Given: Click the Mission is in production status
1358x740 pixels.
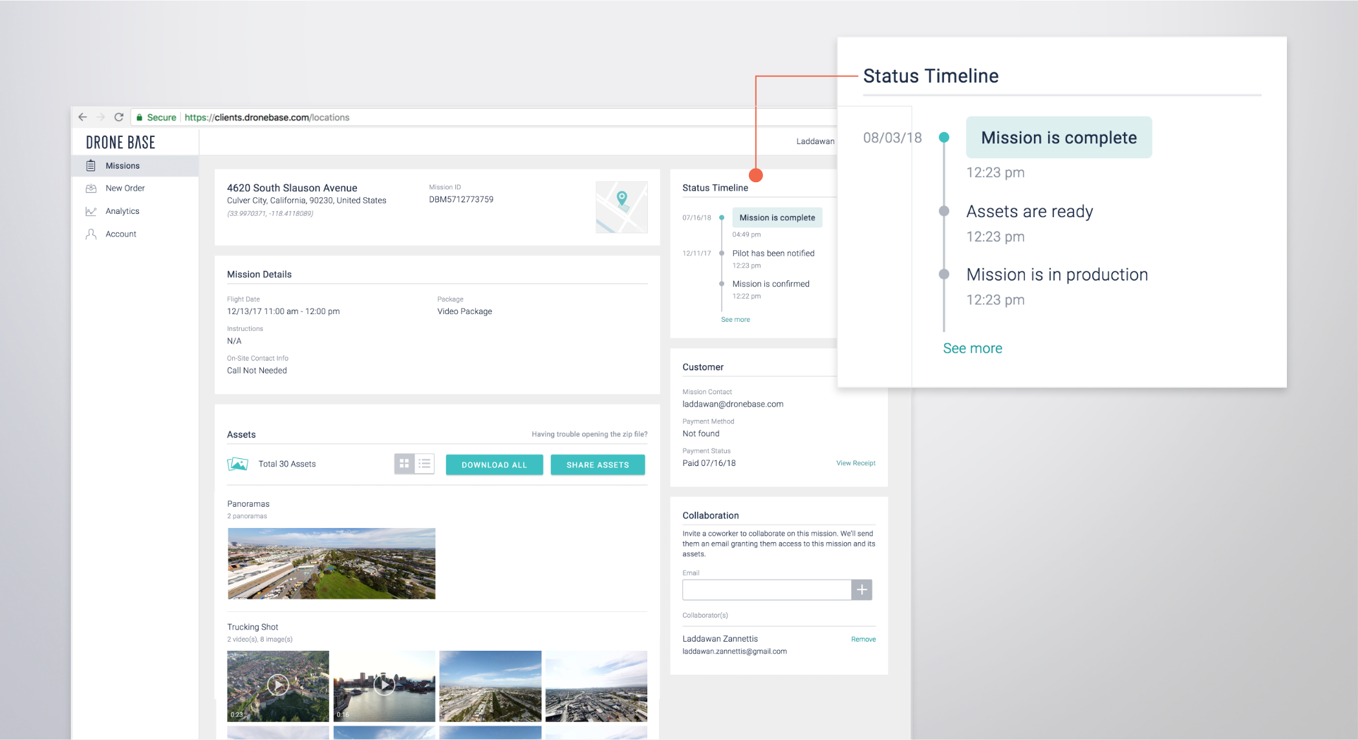Looking at the screenshot, I should click(1057, 275).
